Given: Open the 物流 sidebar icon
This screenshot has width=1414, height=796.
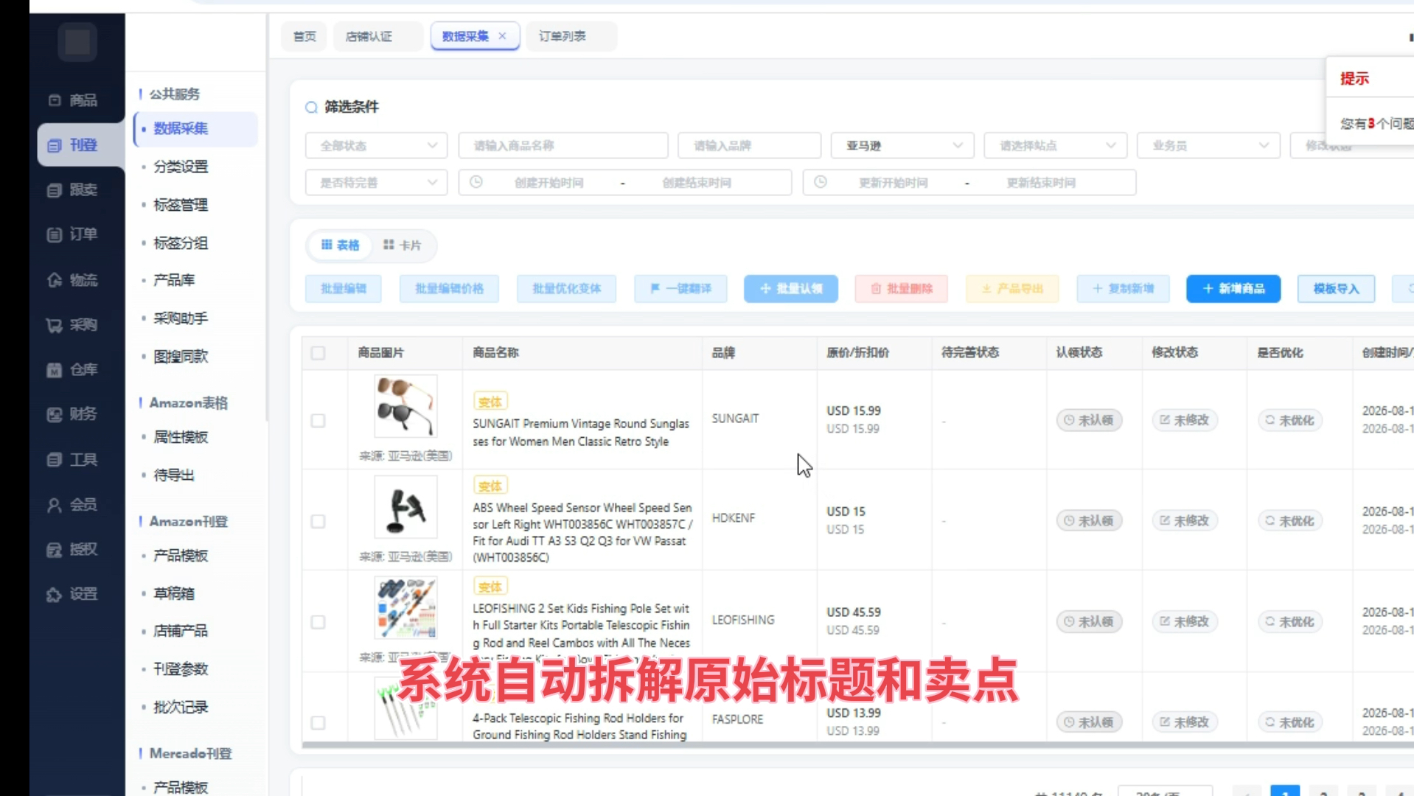Looking at the screenshot, I should (55, 280).
